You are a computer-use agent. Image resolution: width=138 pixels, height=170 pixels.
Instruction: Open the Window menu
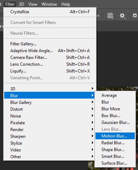[x=49, y=4]
